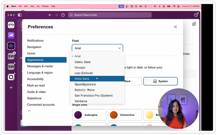The width and height of the screenshot is (217, 135).
Task: Choose Noto Sans font option
Action: point(97,79)
